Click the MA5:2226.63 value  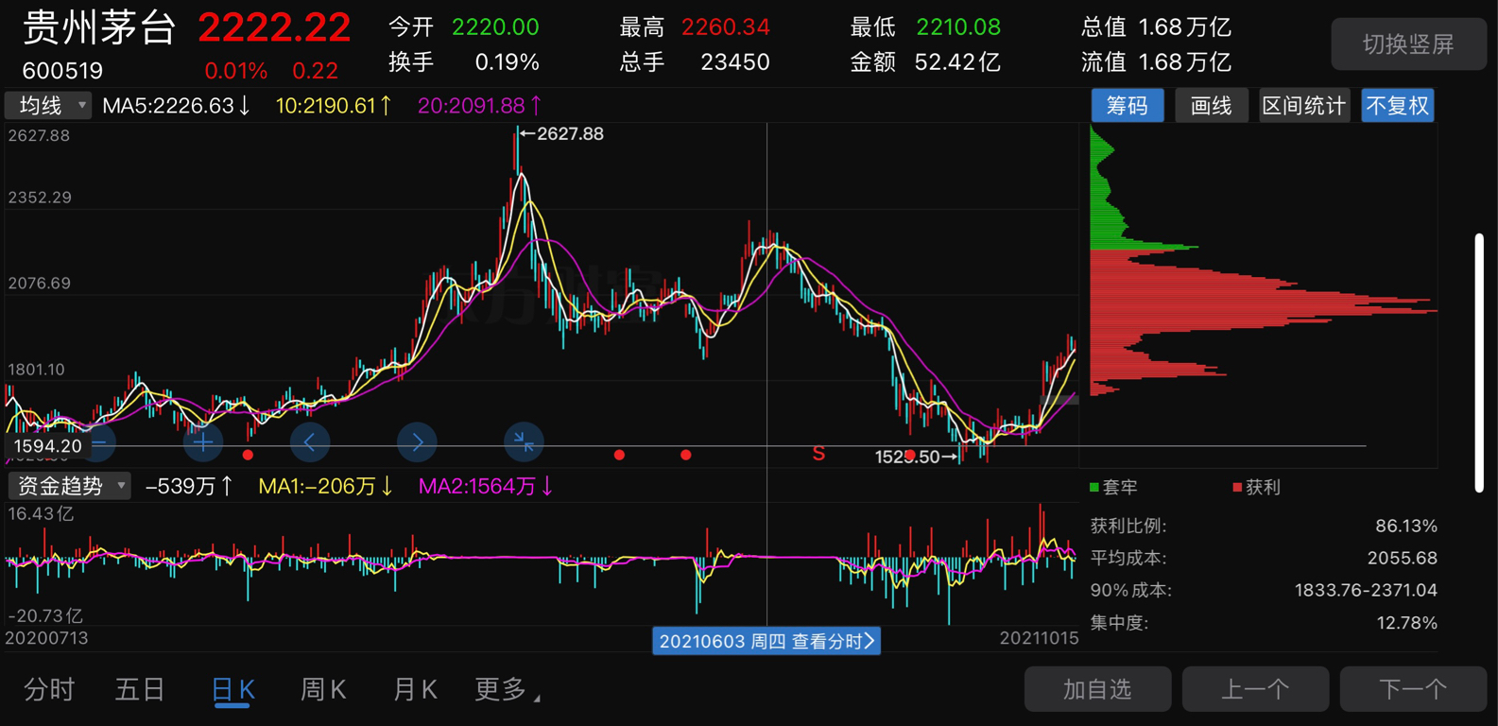pos(176,106)
